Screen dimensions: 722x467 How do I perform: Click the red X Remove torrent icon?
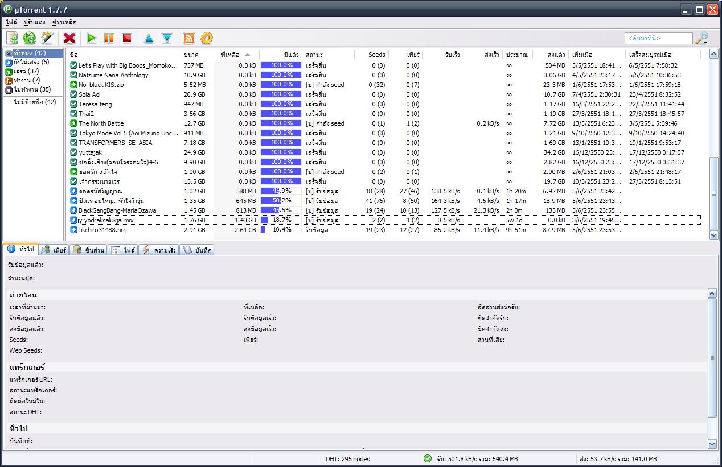tap(69, 38)
